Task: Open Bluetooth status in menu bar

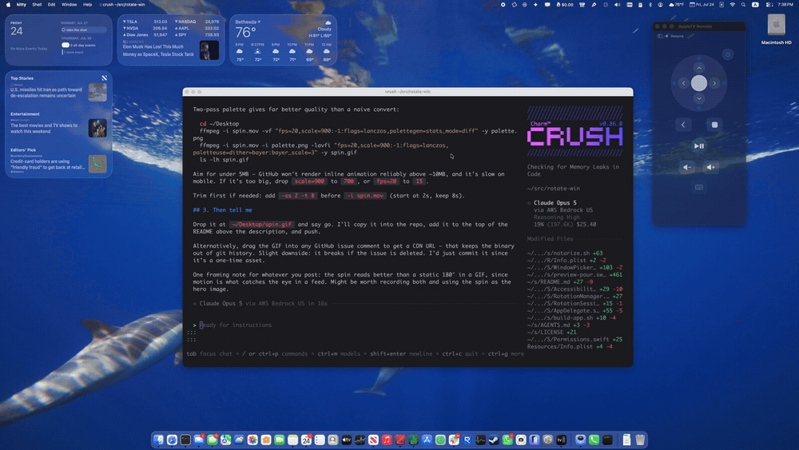Action: click(x=650, y=5)
